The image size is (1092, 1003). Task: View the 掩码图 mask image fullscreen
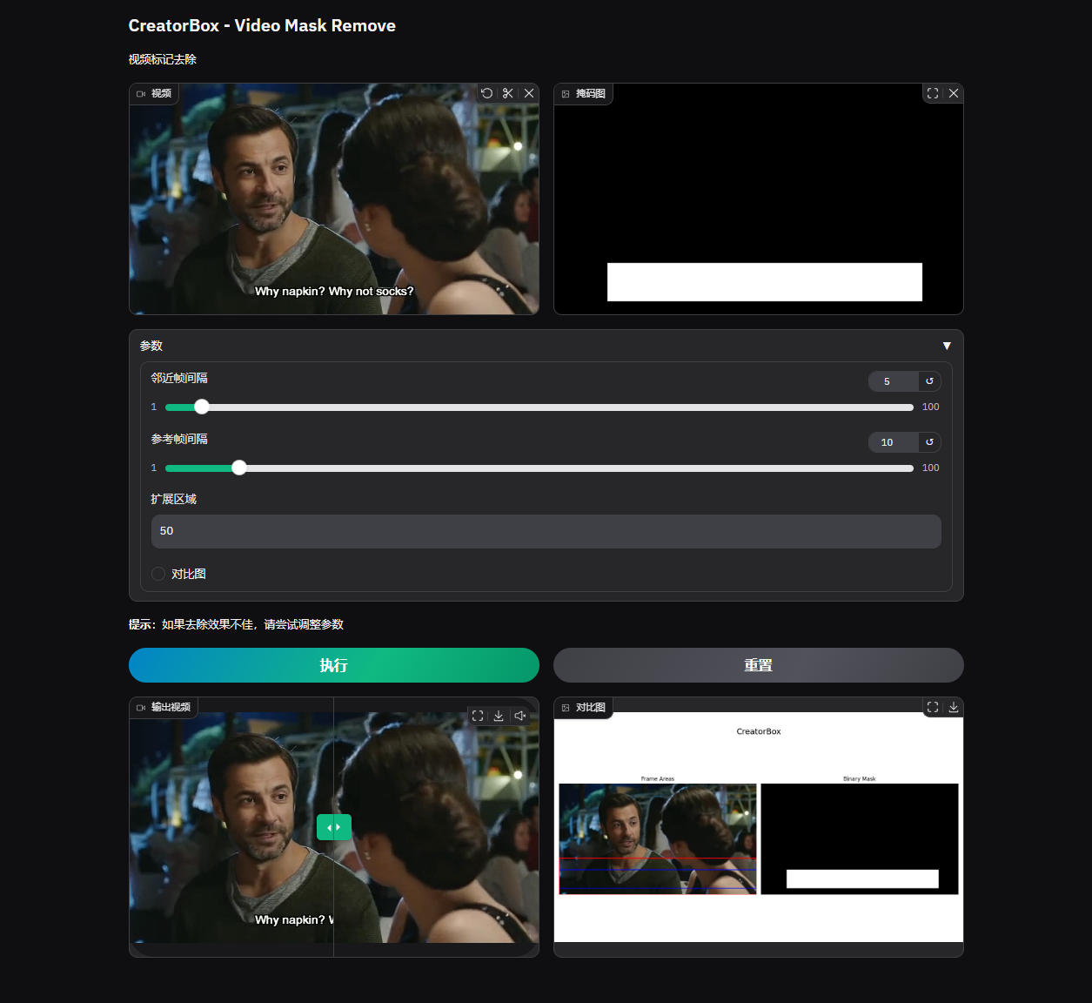pyautogui.click(x=933, y=93)
